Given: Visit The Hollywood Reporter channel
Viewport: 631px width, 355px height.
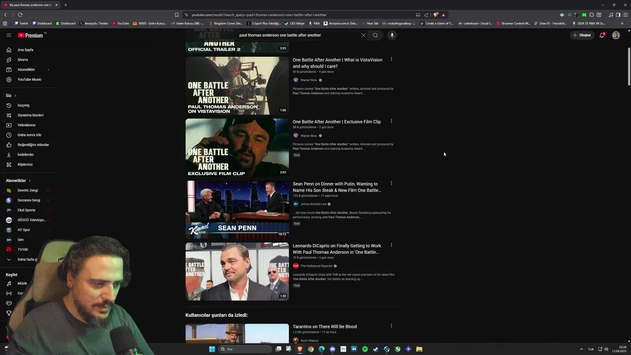Looking at the screenshot, I should tap(316, 266).
